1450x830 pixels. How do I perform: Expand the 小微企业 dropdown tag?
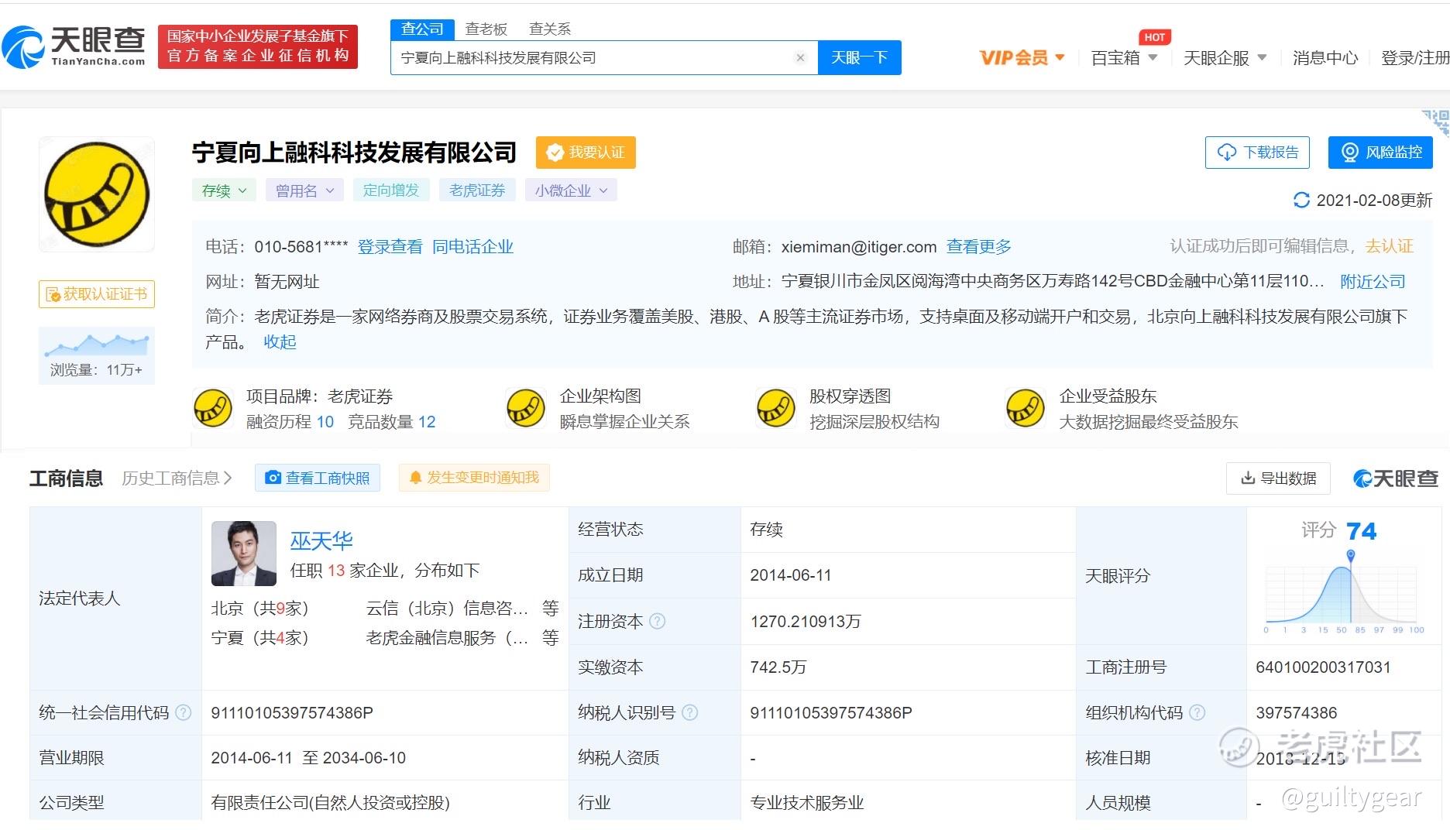571,190
